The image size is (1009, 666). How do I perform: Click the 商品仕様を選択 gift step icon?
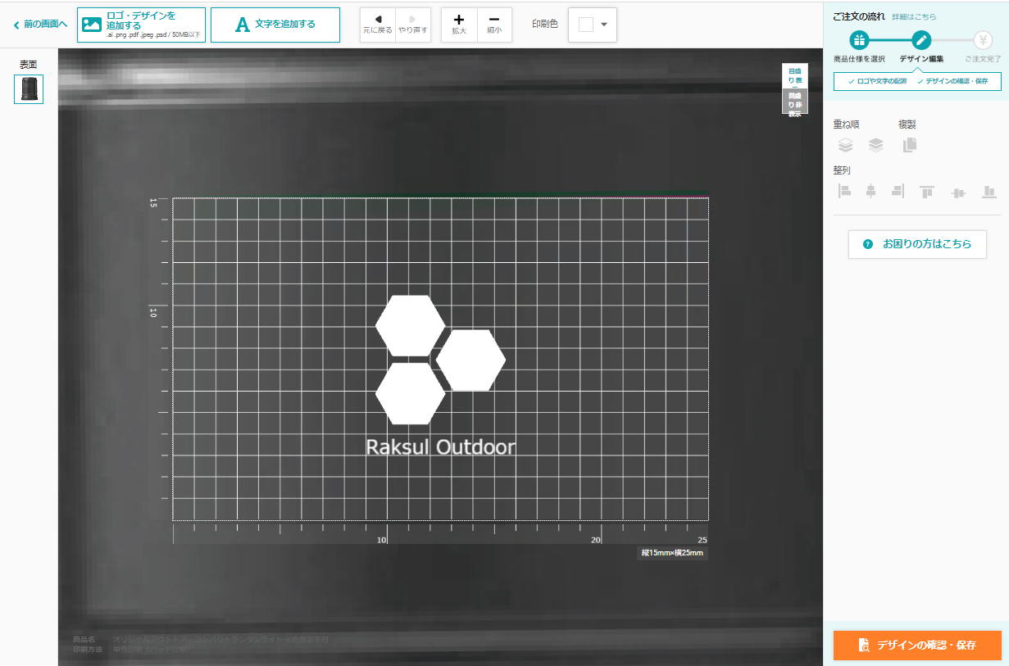[x=859, y=41]
